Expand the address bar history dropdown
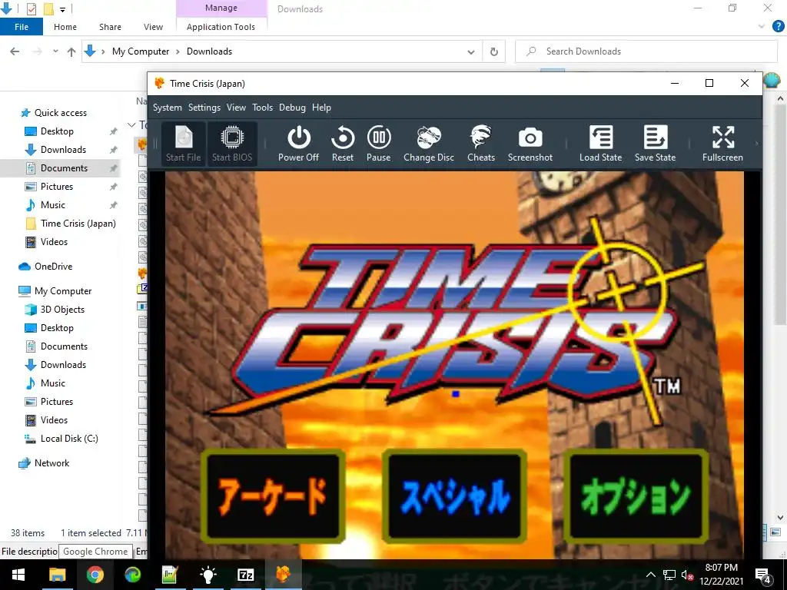 (x=471, y=51)
